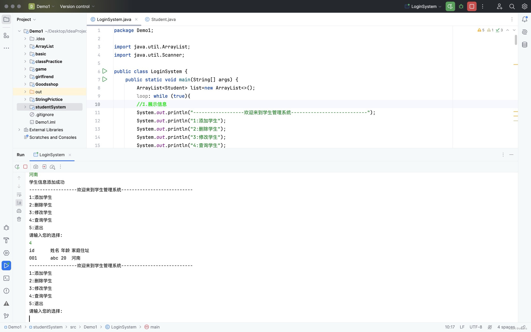The image size is (531, 332).
Task: Click main method in breadcrumb
Action: (152, 327)
